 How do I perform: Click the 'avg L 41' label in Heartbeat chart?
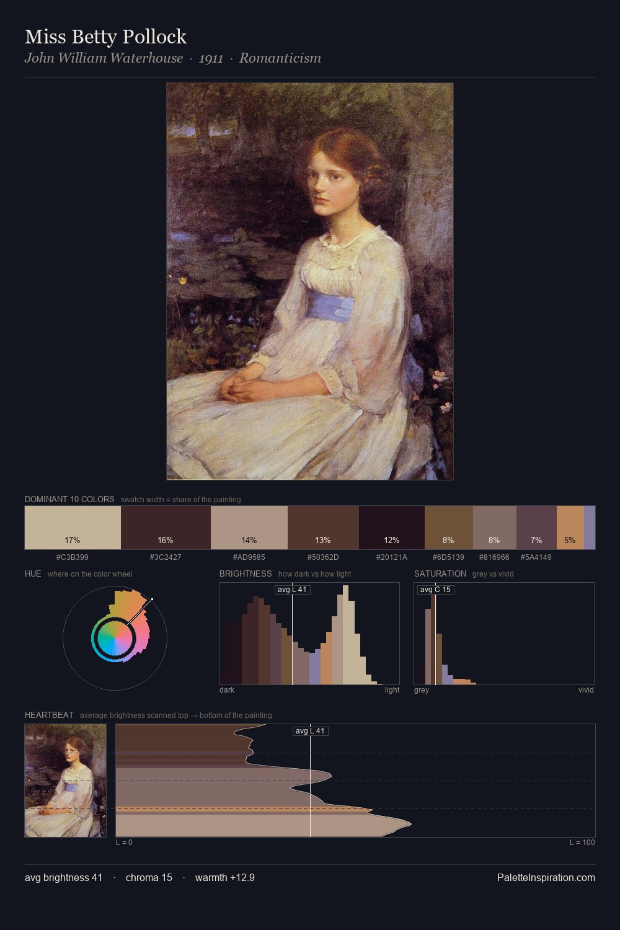pyautogui.click(x=310, y=731)
